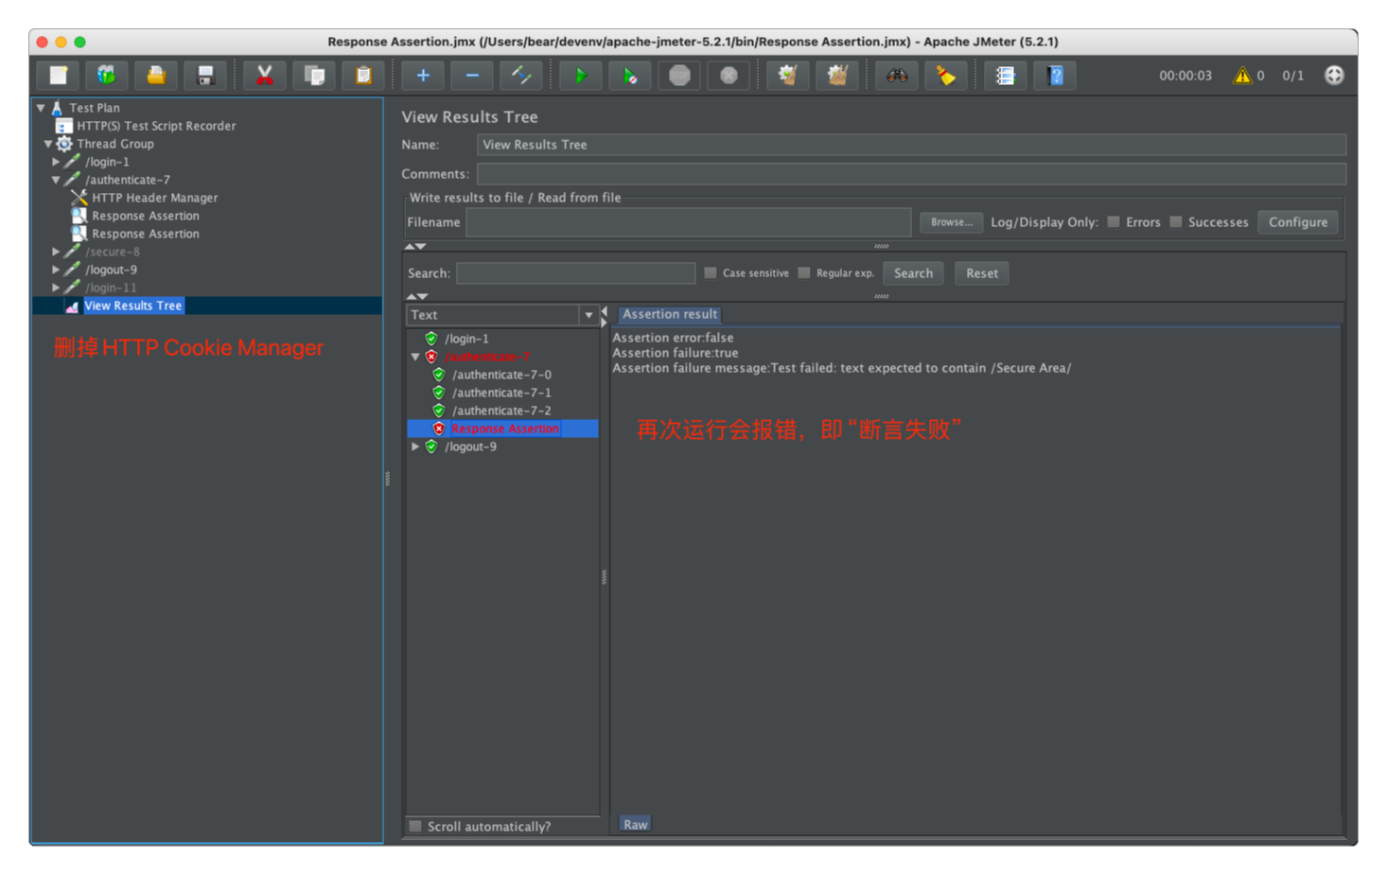Screen dimensions: 1387x875
Task: Start the test with green arrow
Action: tap(581, 76)
